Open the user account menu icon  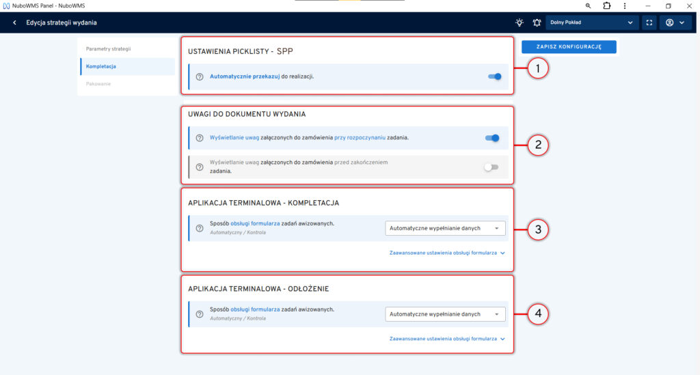(x=674, y=23)
